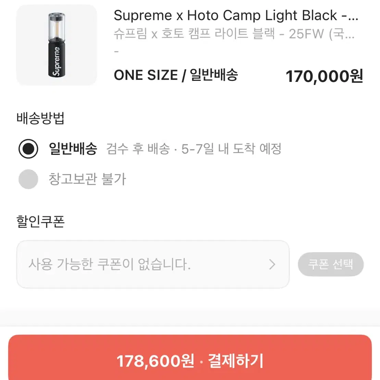
Task: Click the coupon input field saying no coupons
Action: click(x=137, y=264)
